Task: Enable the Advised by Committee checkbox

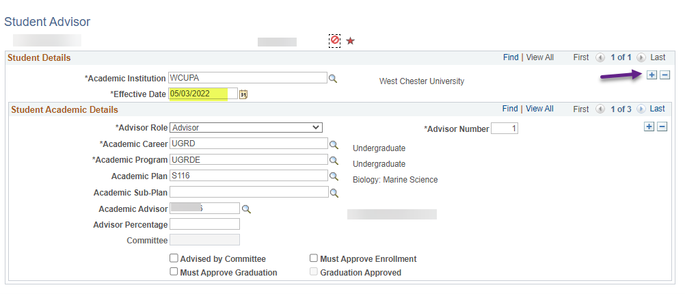Action: click(174, 258)
